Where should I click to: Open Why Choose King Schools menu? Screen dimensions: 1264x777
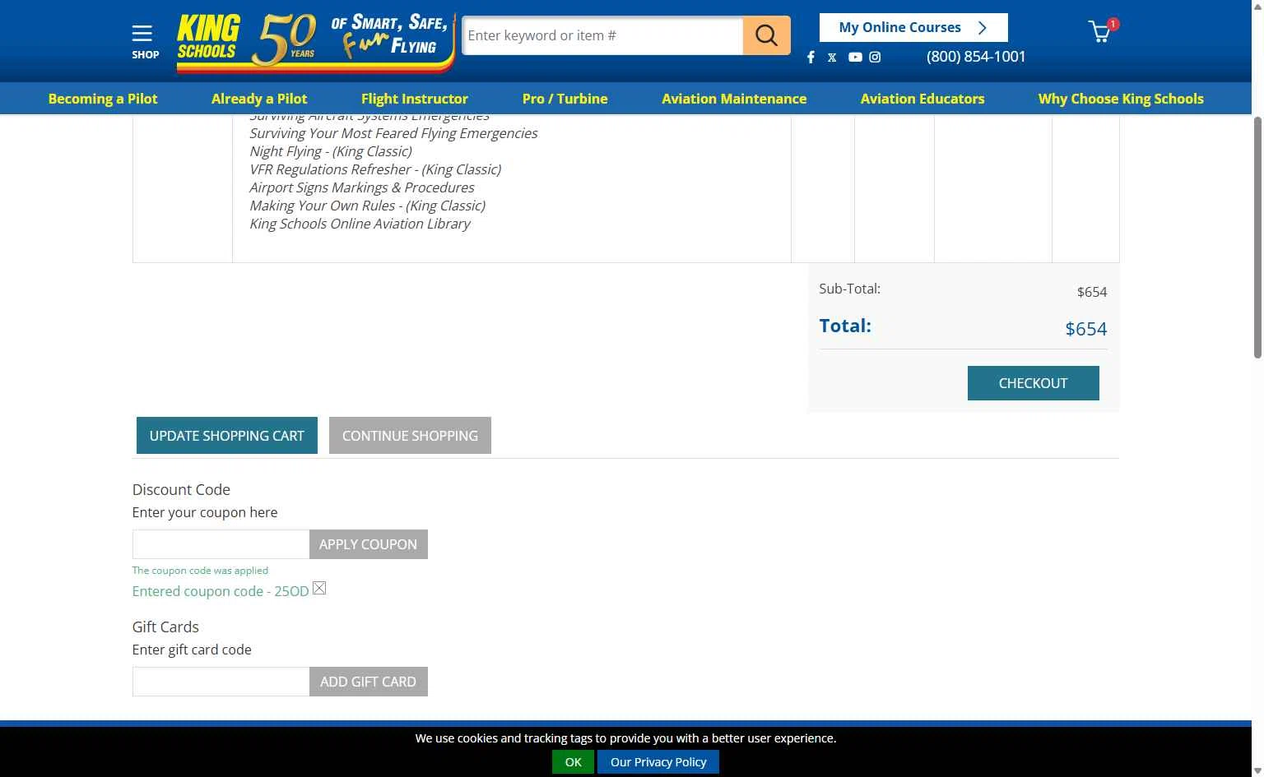(1121, 99)
